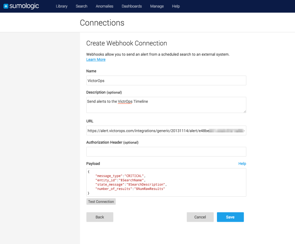Image resolution: width=295 pixels, height=244 pixels.
Task: Open the Library menu item
Action: tap(61, 6)
